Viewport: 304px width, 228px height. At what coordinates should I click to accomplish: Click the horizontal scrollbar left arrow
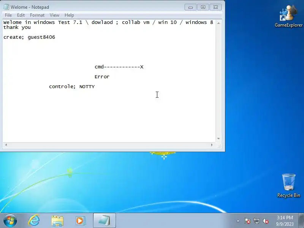[x=6, y=145]
